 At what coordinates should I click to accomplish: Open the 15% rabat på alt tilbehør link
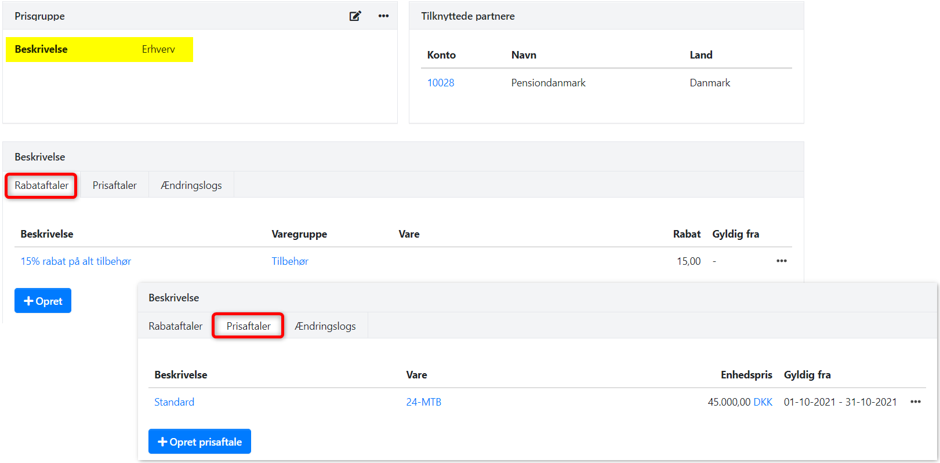click(76, 261)
